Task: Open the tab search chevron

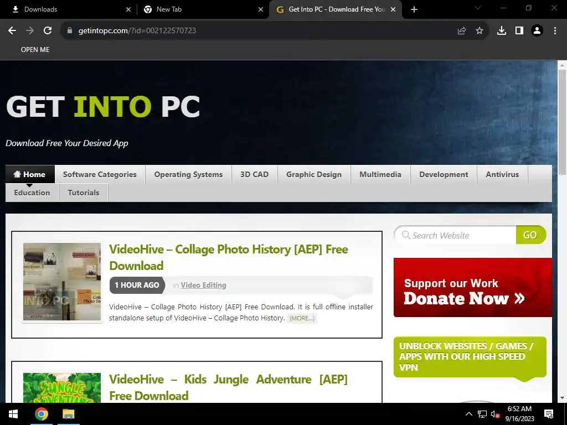Action: click(x=478, y=8)
